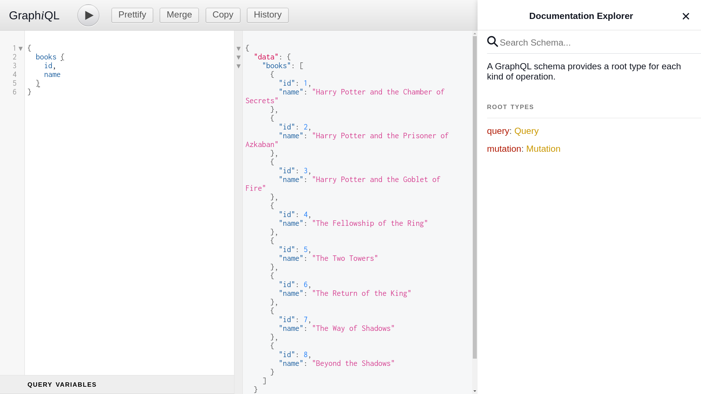
Task: Run the query using the play icon
Action: tap(88, 15)
